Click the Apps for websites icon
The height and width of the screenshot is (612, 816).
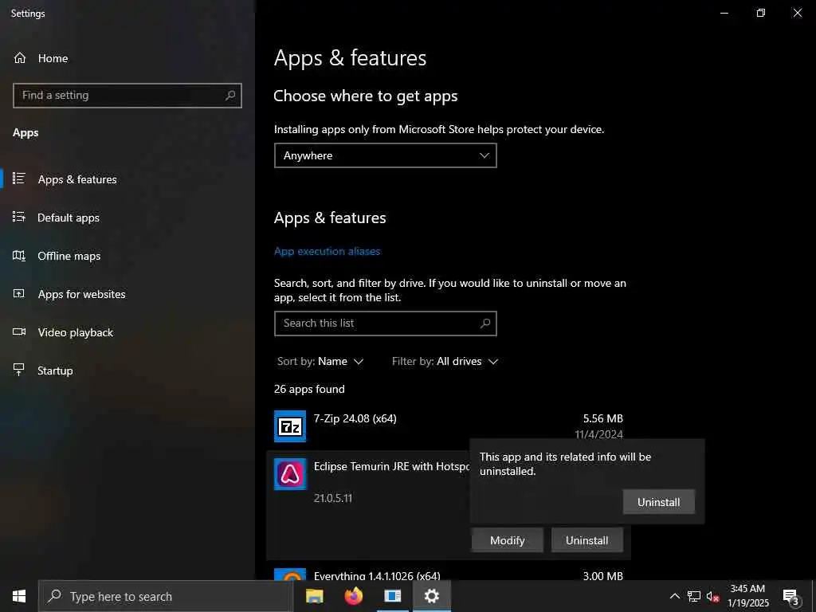click(x=19, y=293)
